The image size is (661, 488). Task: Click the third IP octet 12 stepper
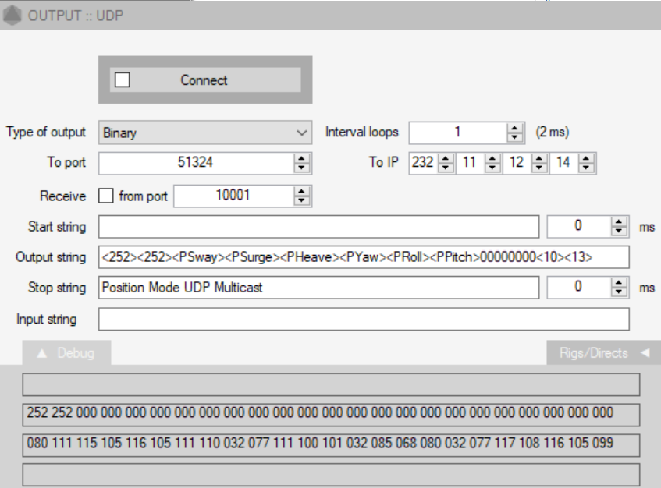pyautogui.click(x=540, y=163)
